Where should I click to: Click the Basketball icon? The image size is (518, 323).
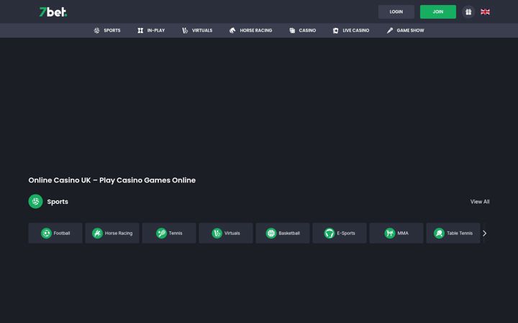[271, 233]
